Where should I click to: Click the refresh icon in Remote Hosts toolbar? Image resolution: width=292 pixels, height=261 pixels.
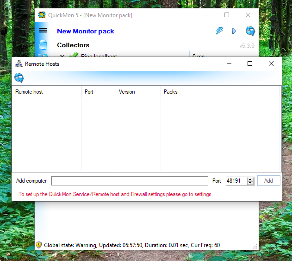19,78
